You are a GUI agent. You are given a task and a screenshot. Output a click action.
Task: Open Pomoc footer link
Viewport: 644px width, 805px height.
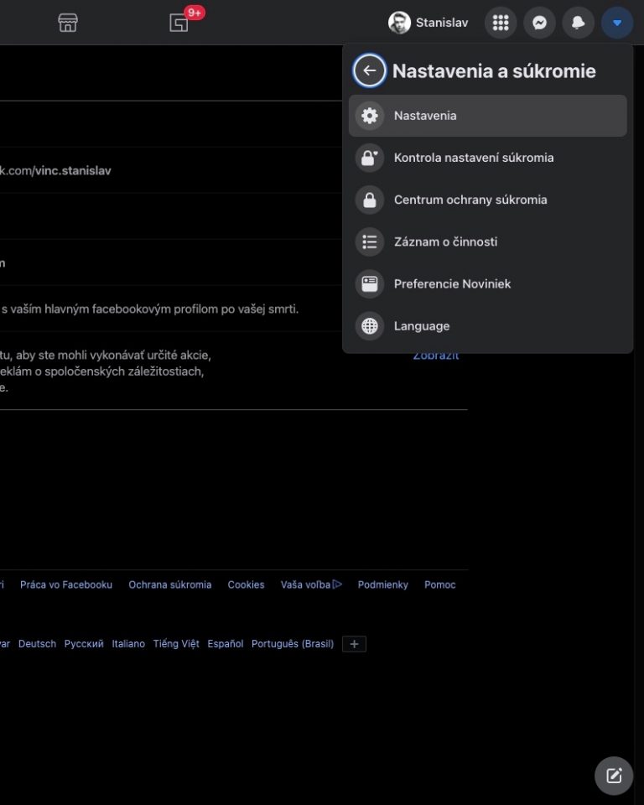440,584
